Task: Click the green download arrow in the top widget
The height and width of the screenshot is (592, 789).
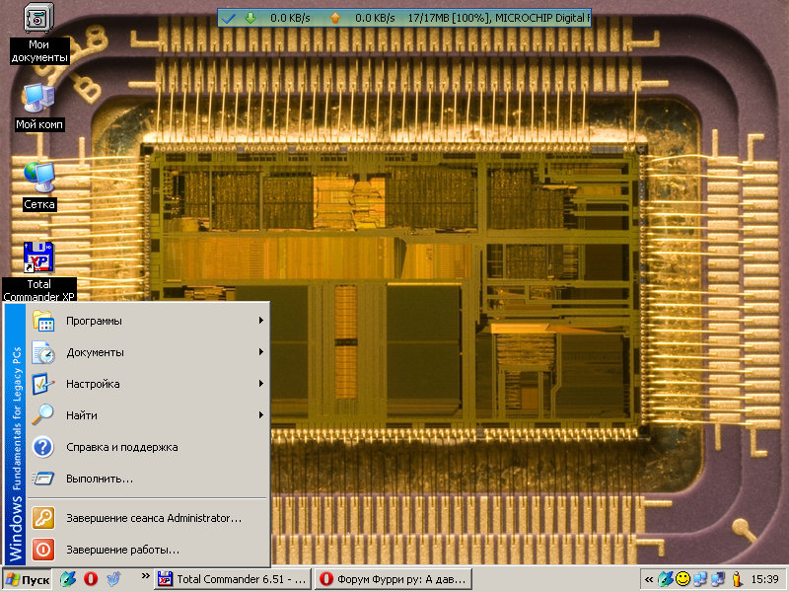Action: pos(250,18)
